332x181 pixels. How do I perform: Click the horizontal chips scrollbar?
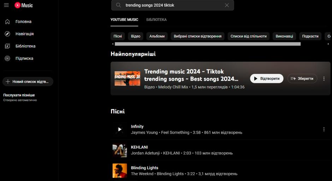point(208,44)
